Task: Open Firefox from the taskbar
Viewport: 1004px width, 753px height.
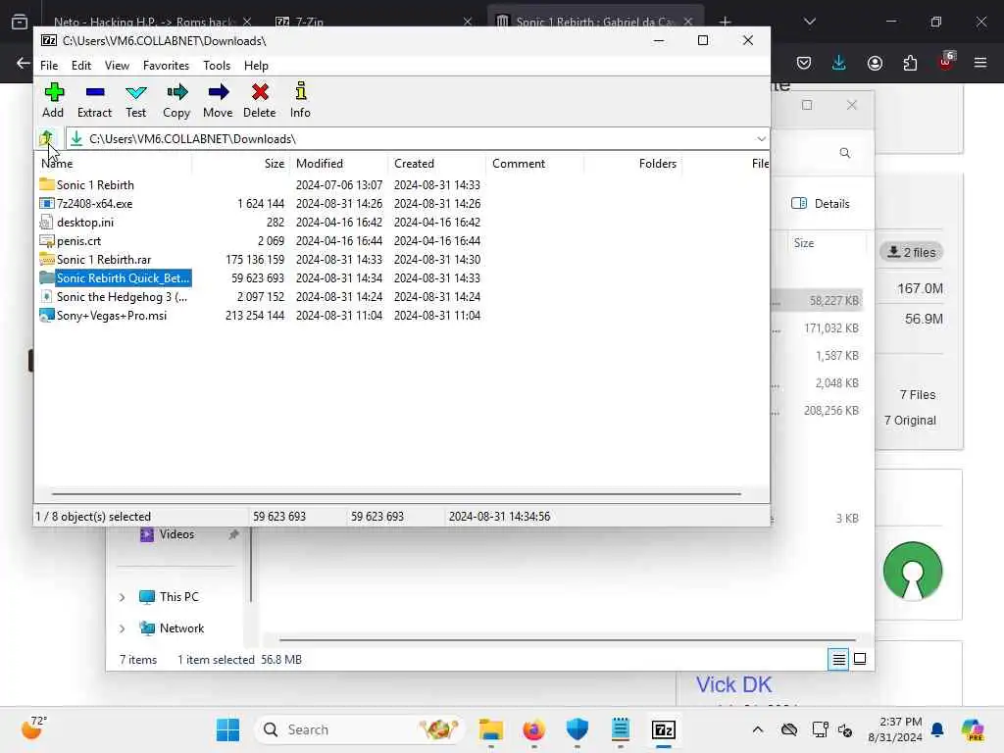Action: pyautogui.click(x=534, y=729)
